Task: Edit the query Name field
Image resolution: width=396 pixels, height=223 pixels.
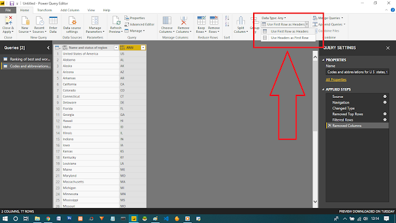Action: (x=357, y=72)
